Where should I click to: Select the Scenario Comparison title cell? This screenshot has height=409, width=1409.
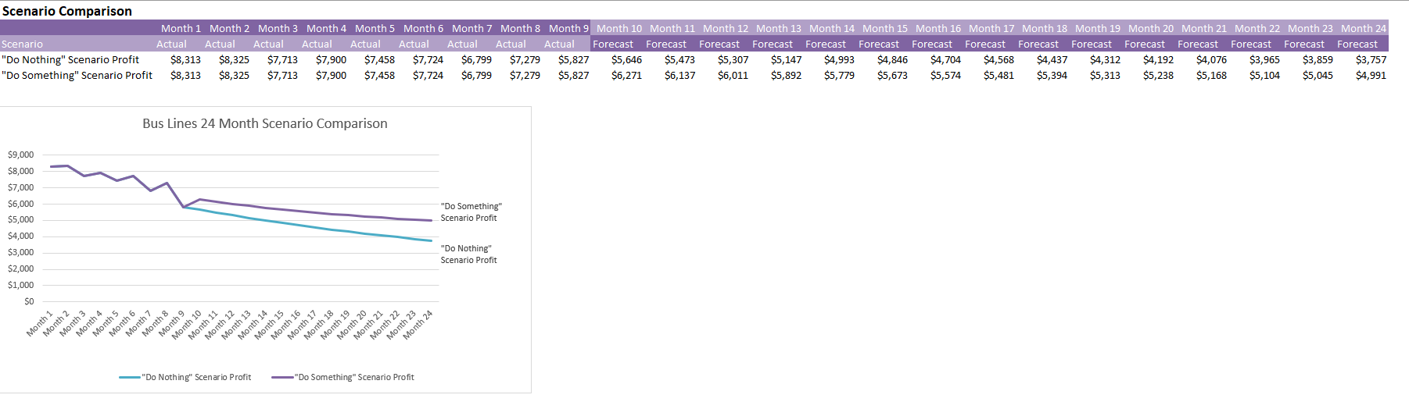[67, 11]
